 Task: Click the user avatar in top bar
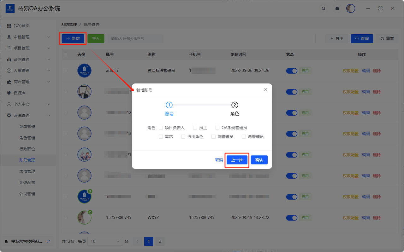[350, 9]
